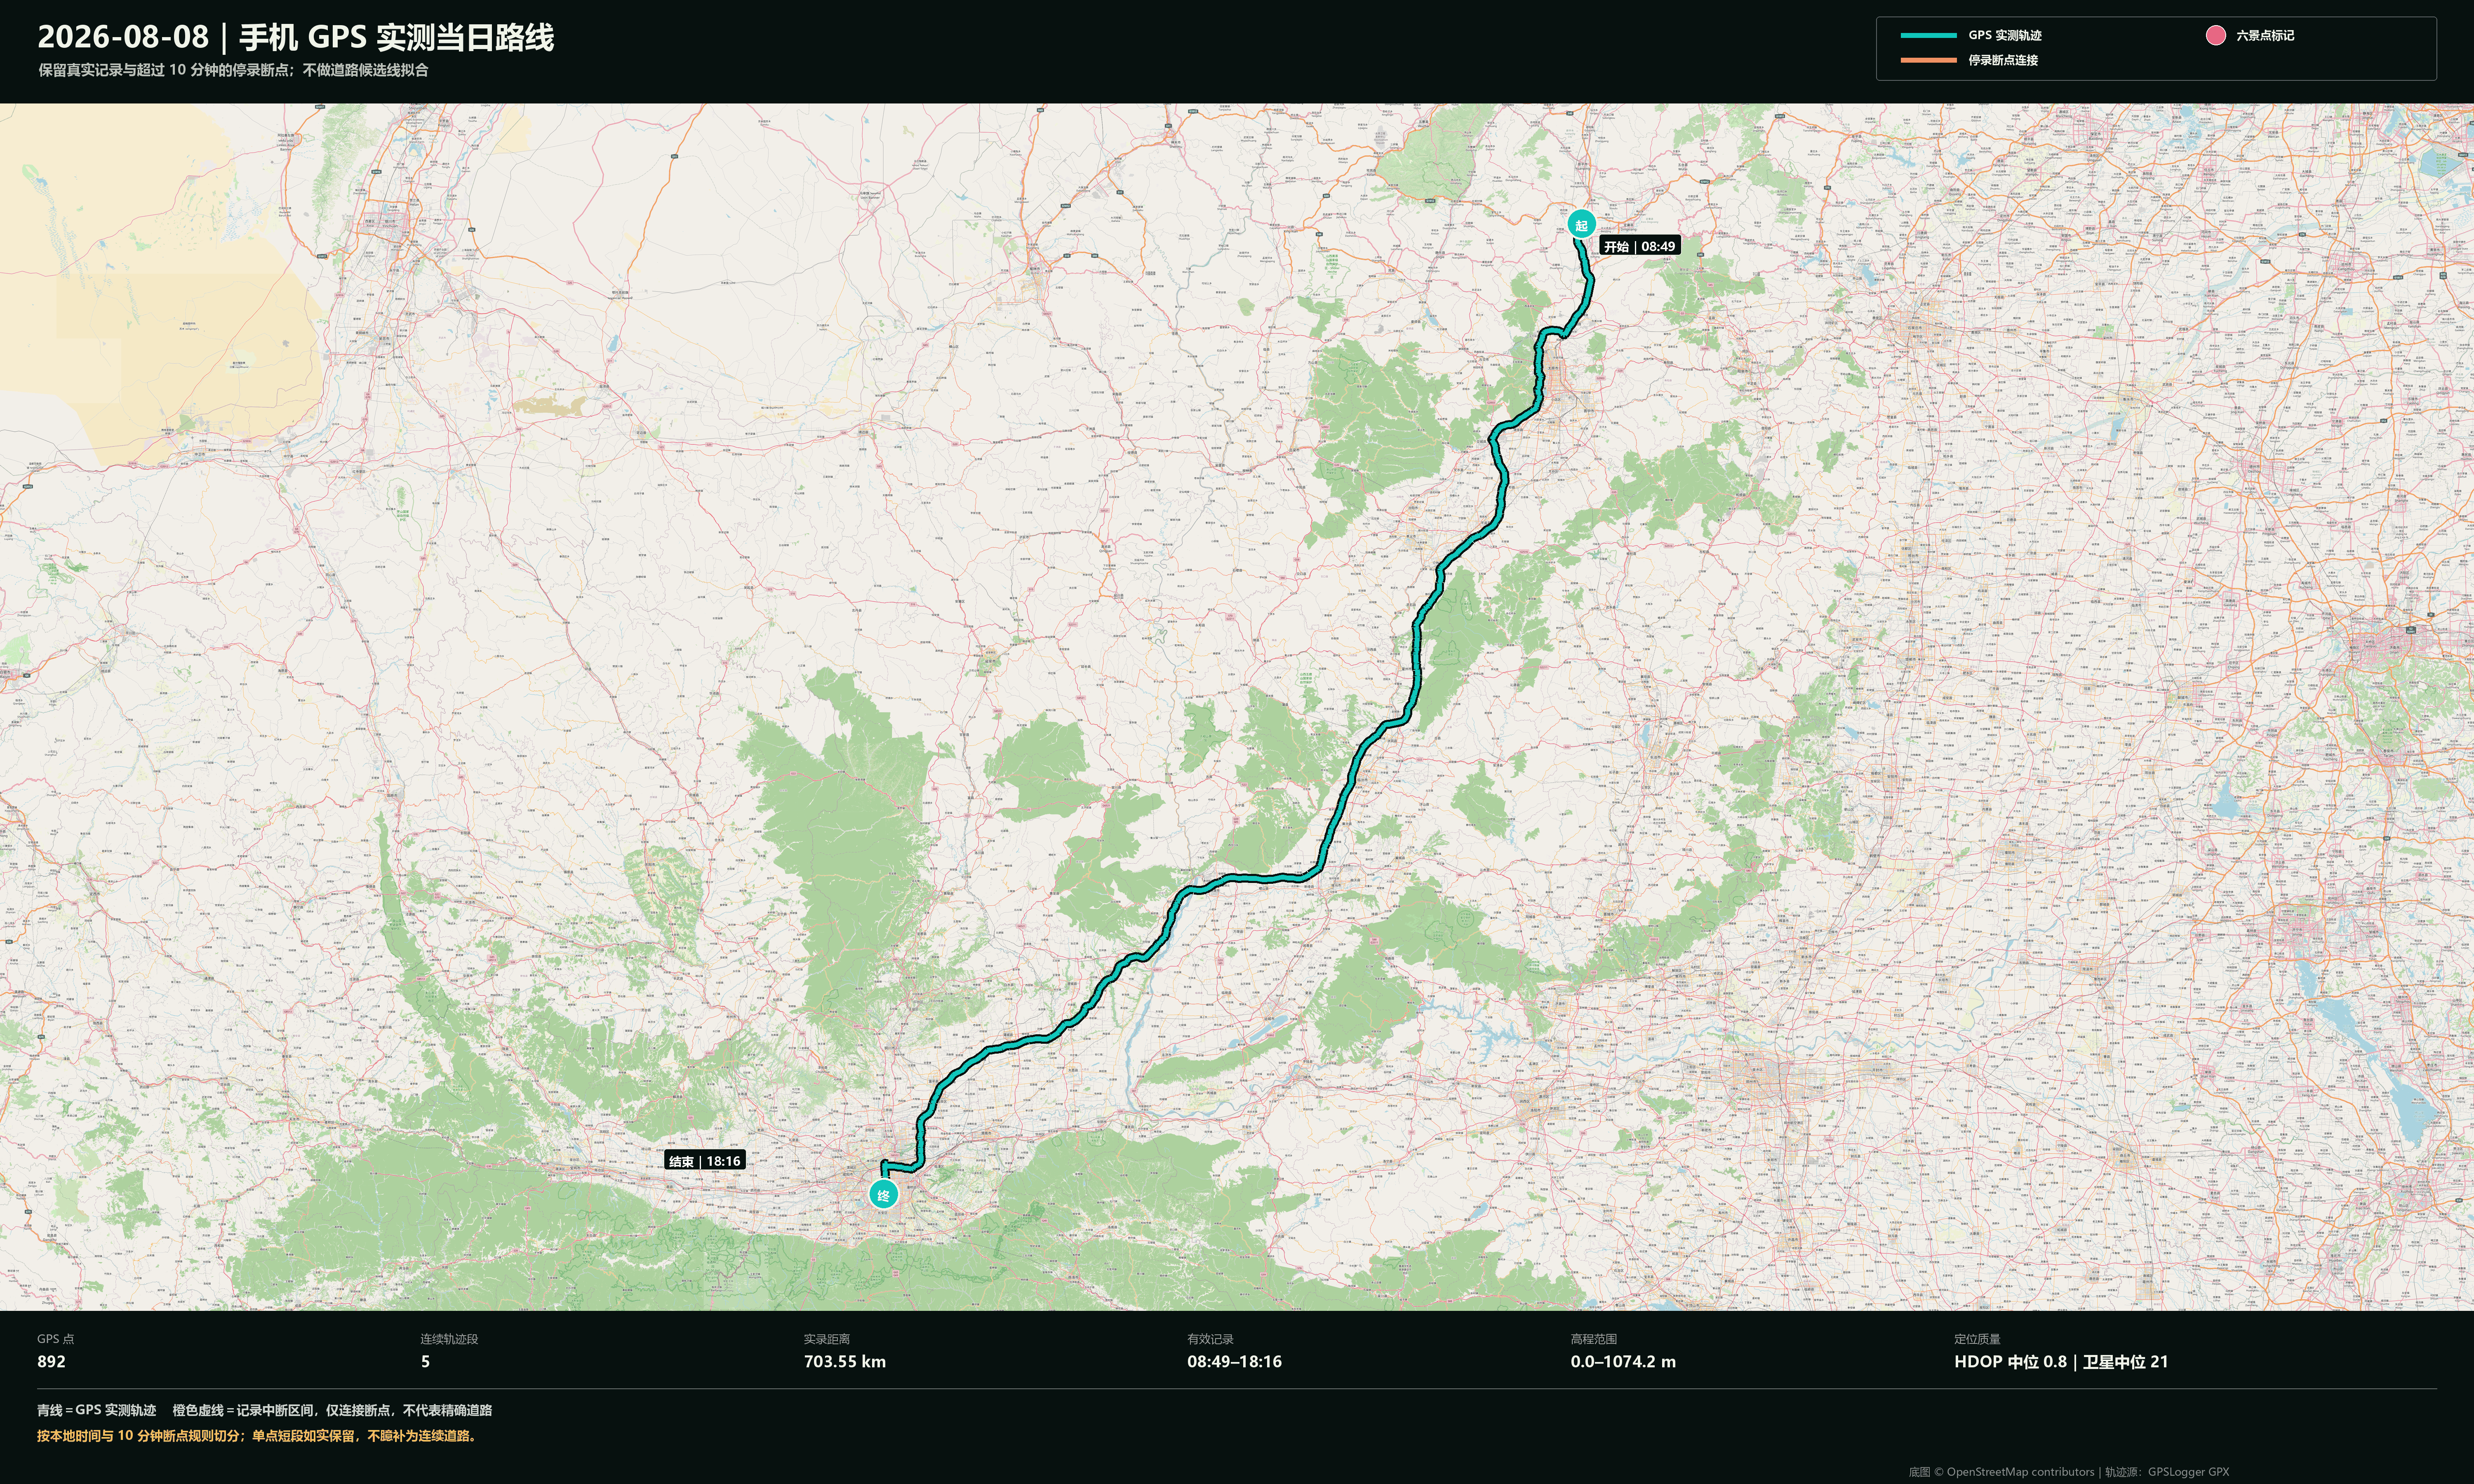Click the GPS point count "892"
This screenshot has width=2474, height=1484.
(51, 1362)
